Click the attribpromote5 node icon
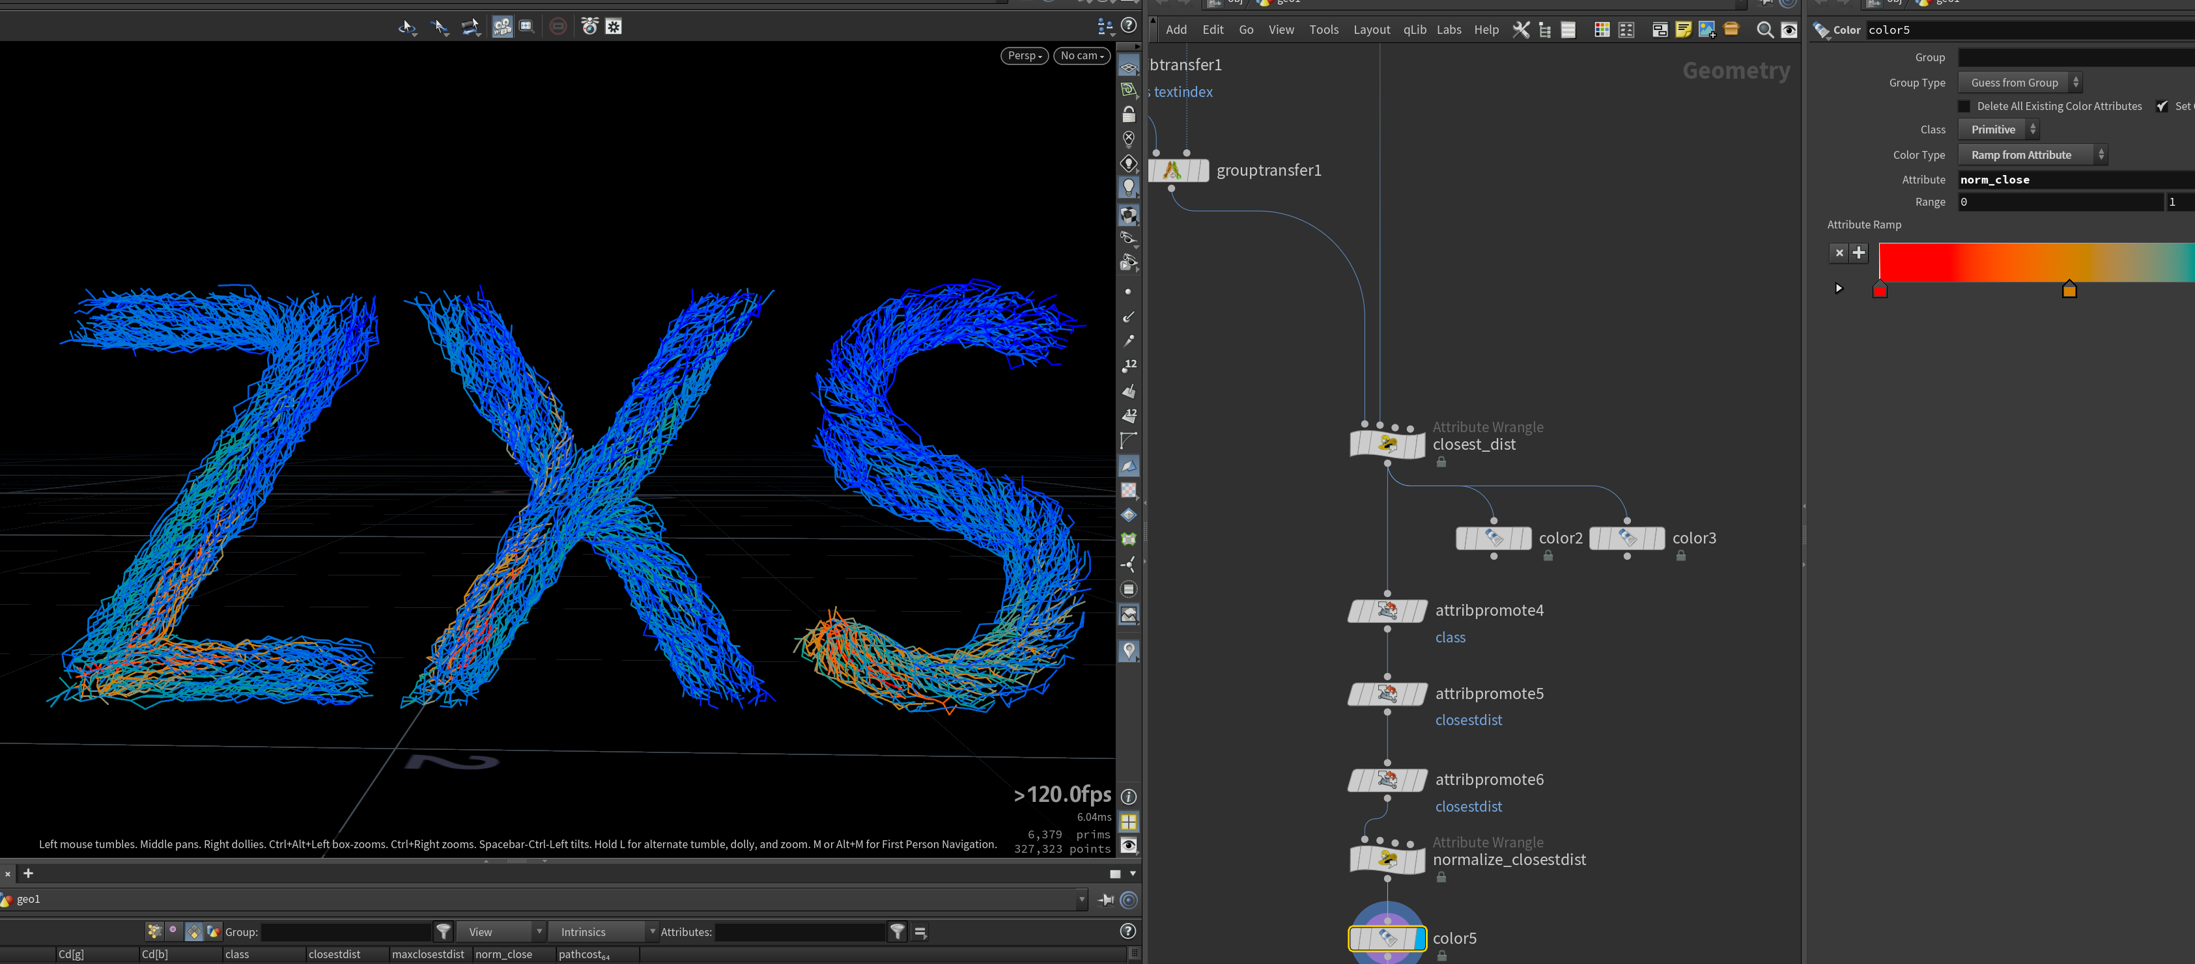This screenshot has width=2195, height=964. coord(1387,694)
